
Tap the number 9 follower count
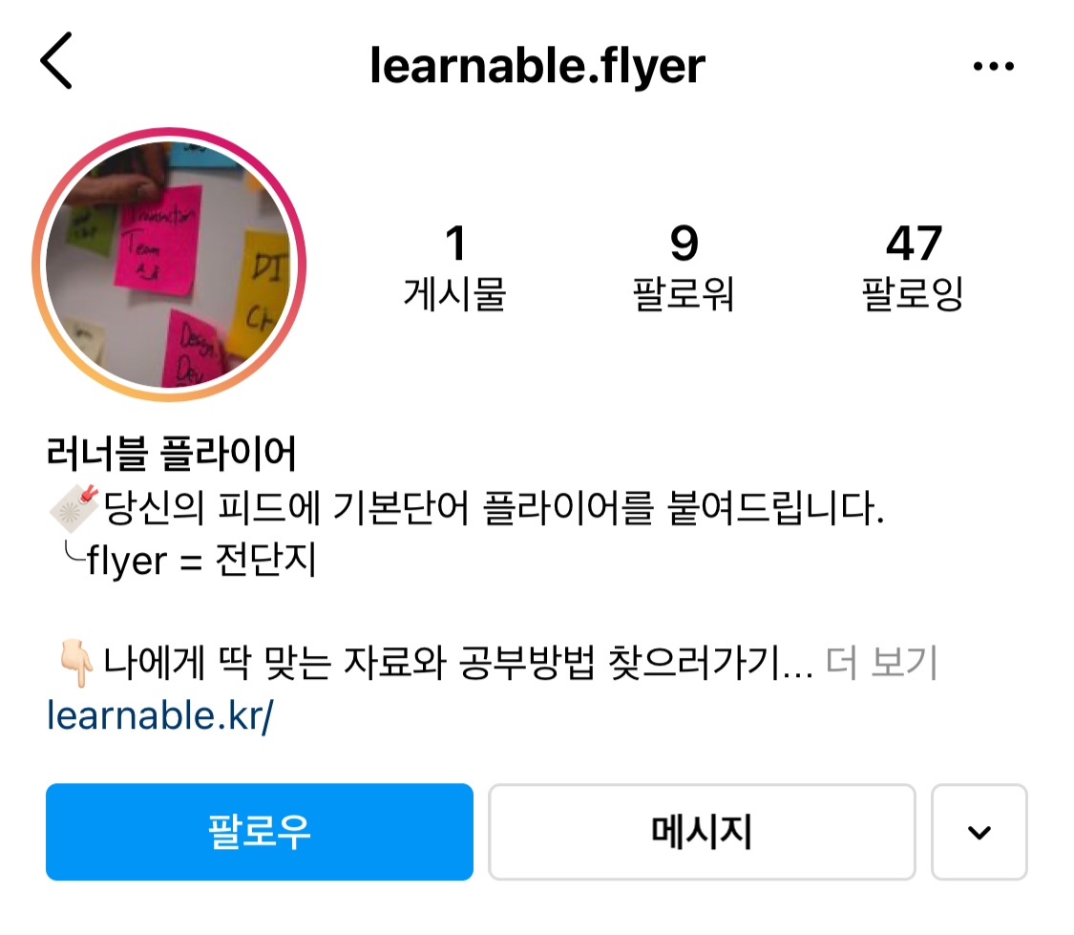684,244
